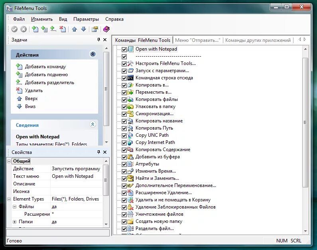Click icon beside Создать новую папку

tap(130, 221)
